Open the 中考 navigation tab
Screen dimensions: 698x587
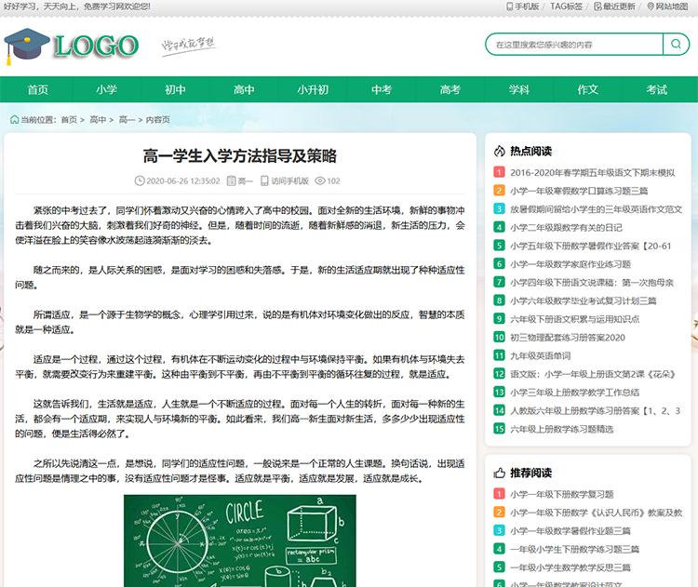click(x=382, y=89)
